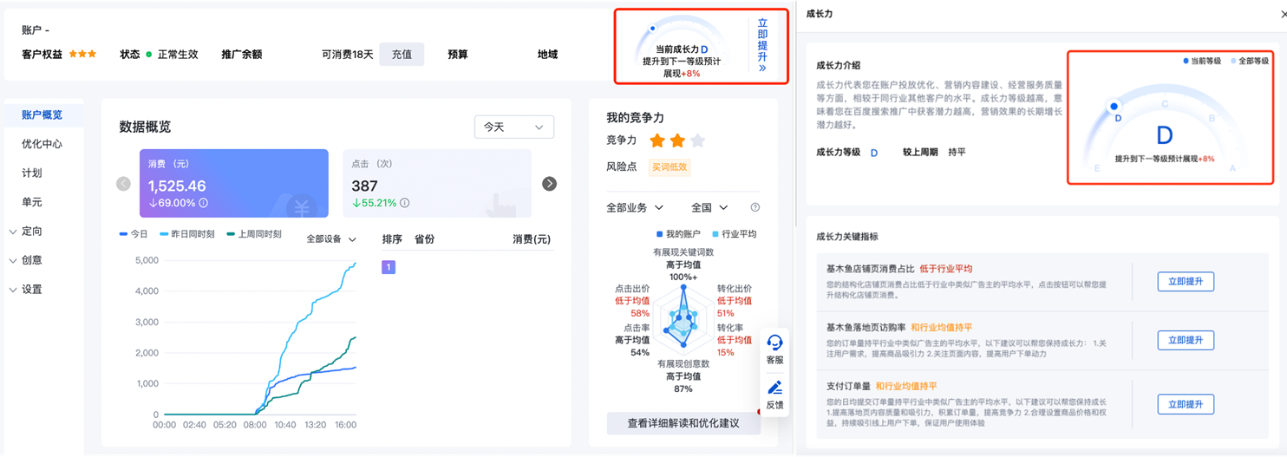
Task: Click the 排序 column header
Action: [392, 239]
